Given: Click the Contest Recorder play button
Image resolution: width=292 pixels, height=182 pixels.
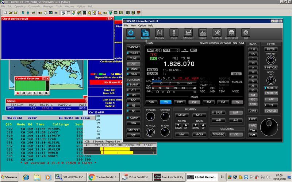Looking at the screenshot, I should (35, 93).
